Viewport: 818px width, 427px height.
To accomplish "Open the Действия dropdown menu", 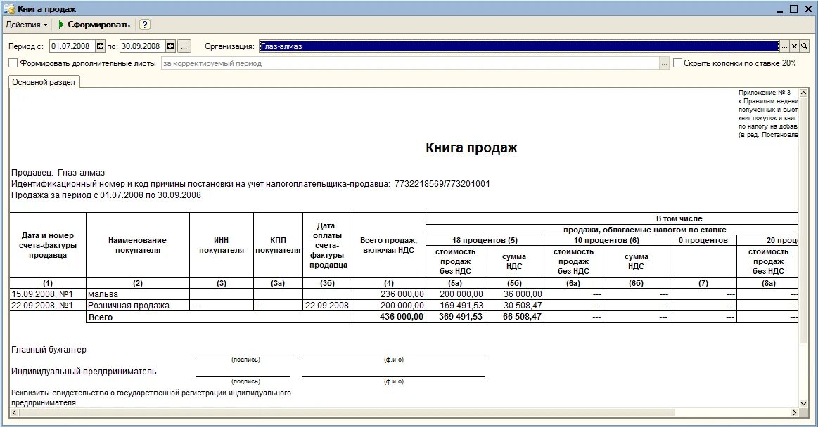I will 26,25.
